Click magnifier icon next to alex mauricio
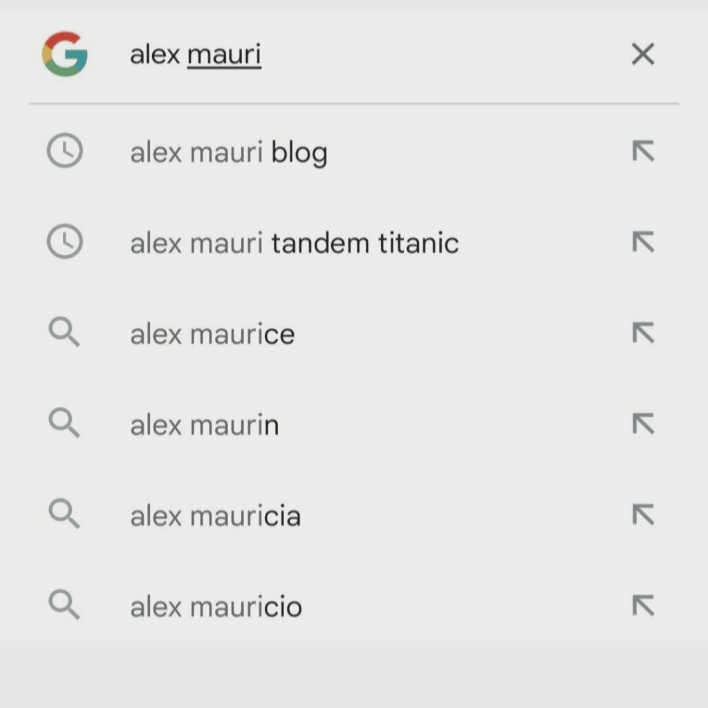This screenshot has height=708, width=708. (x=64, y=606)
